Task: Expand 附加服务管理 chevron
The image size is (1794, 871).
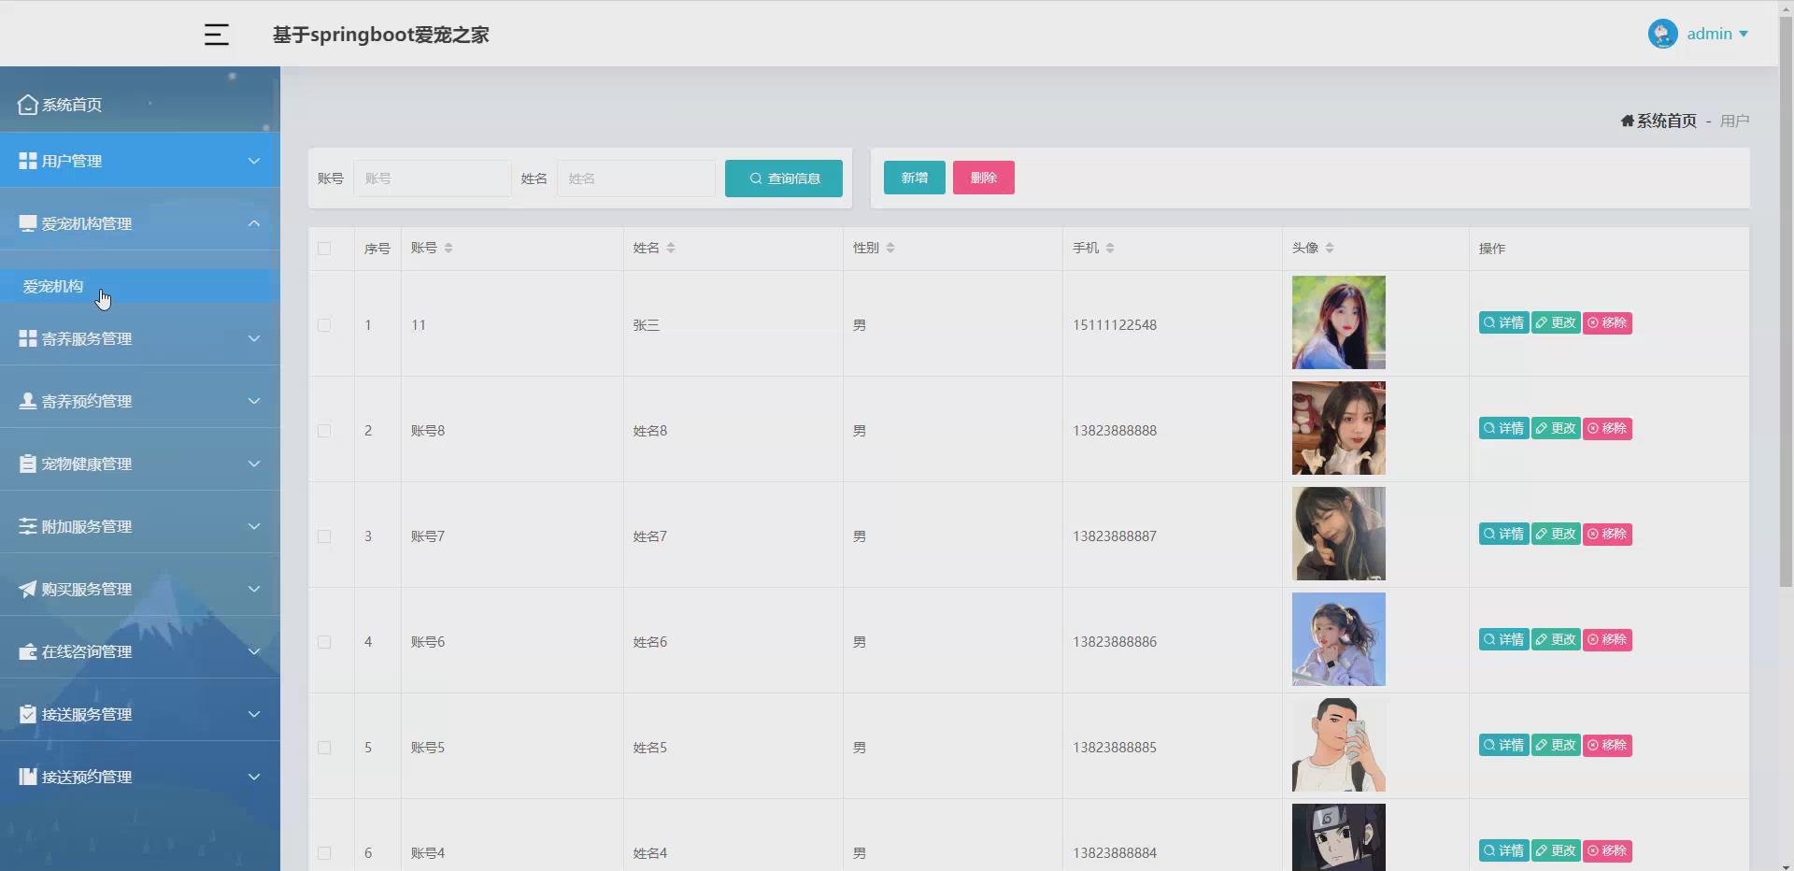Action: point(254,526)
